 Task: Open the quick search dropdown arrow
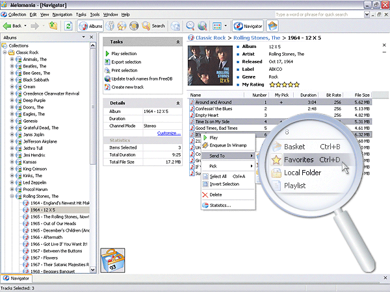(x=367, y=15)
